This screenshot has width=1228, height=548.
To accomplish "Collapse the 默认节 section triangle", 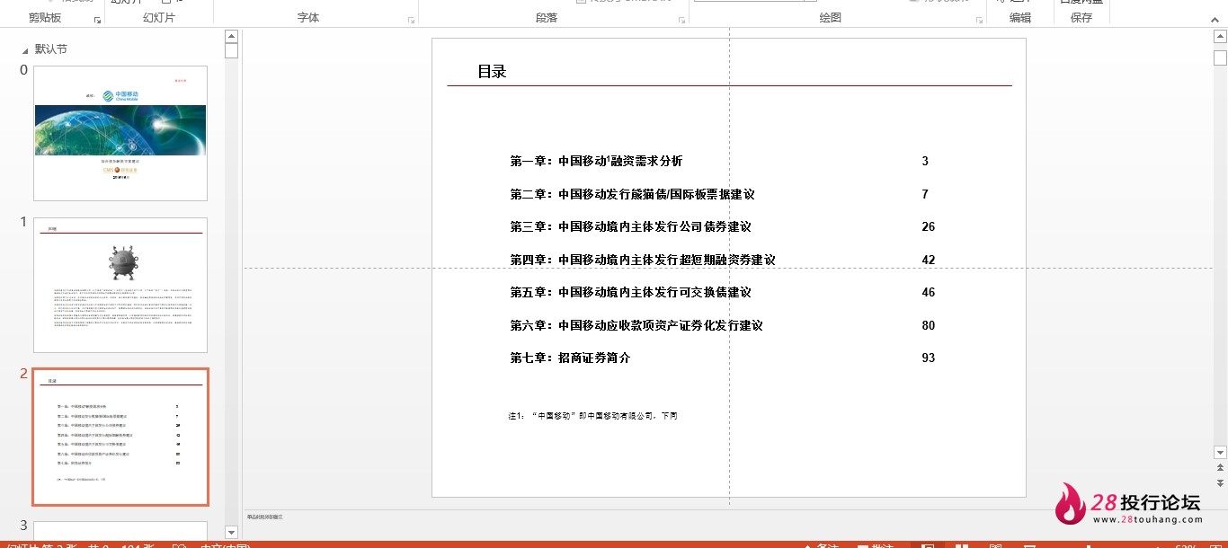I will click(x=26, y=49).
